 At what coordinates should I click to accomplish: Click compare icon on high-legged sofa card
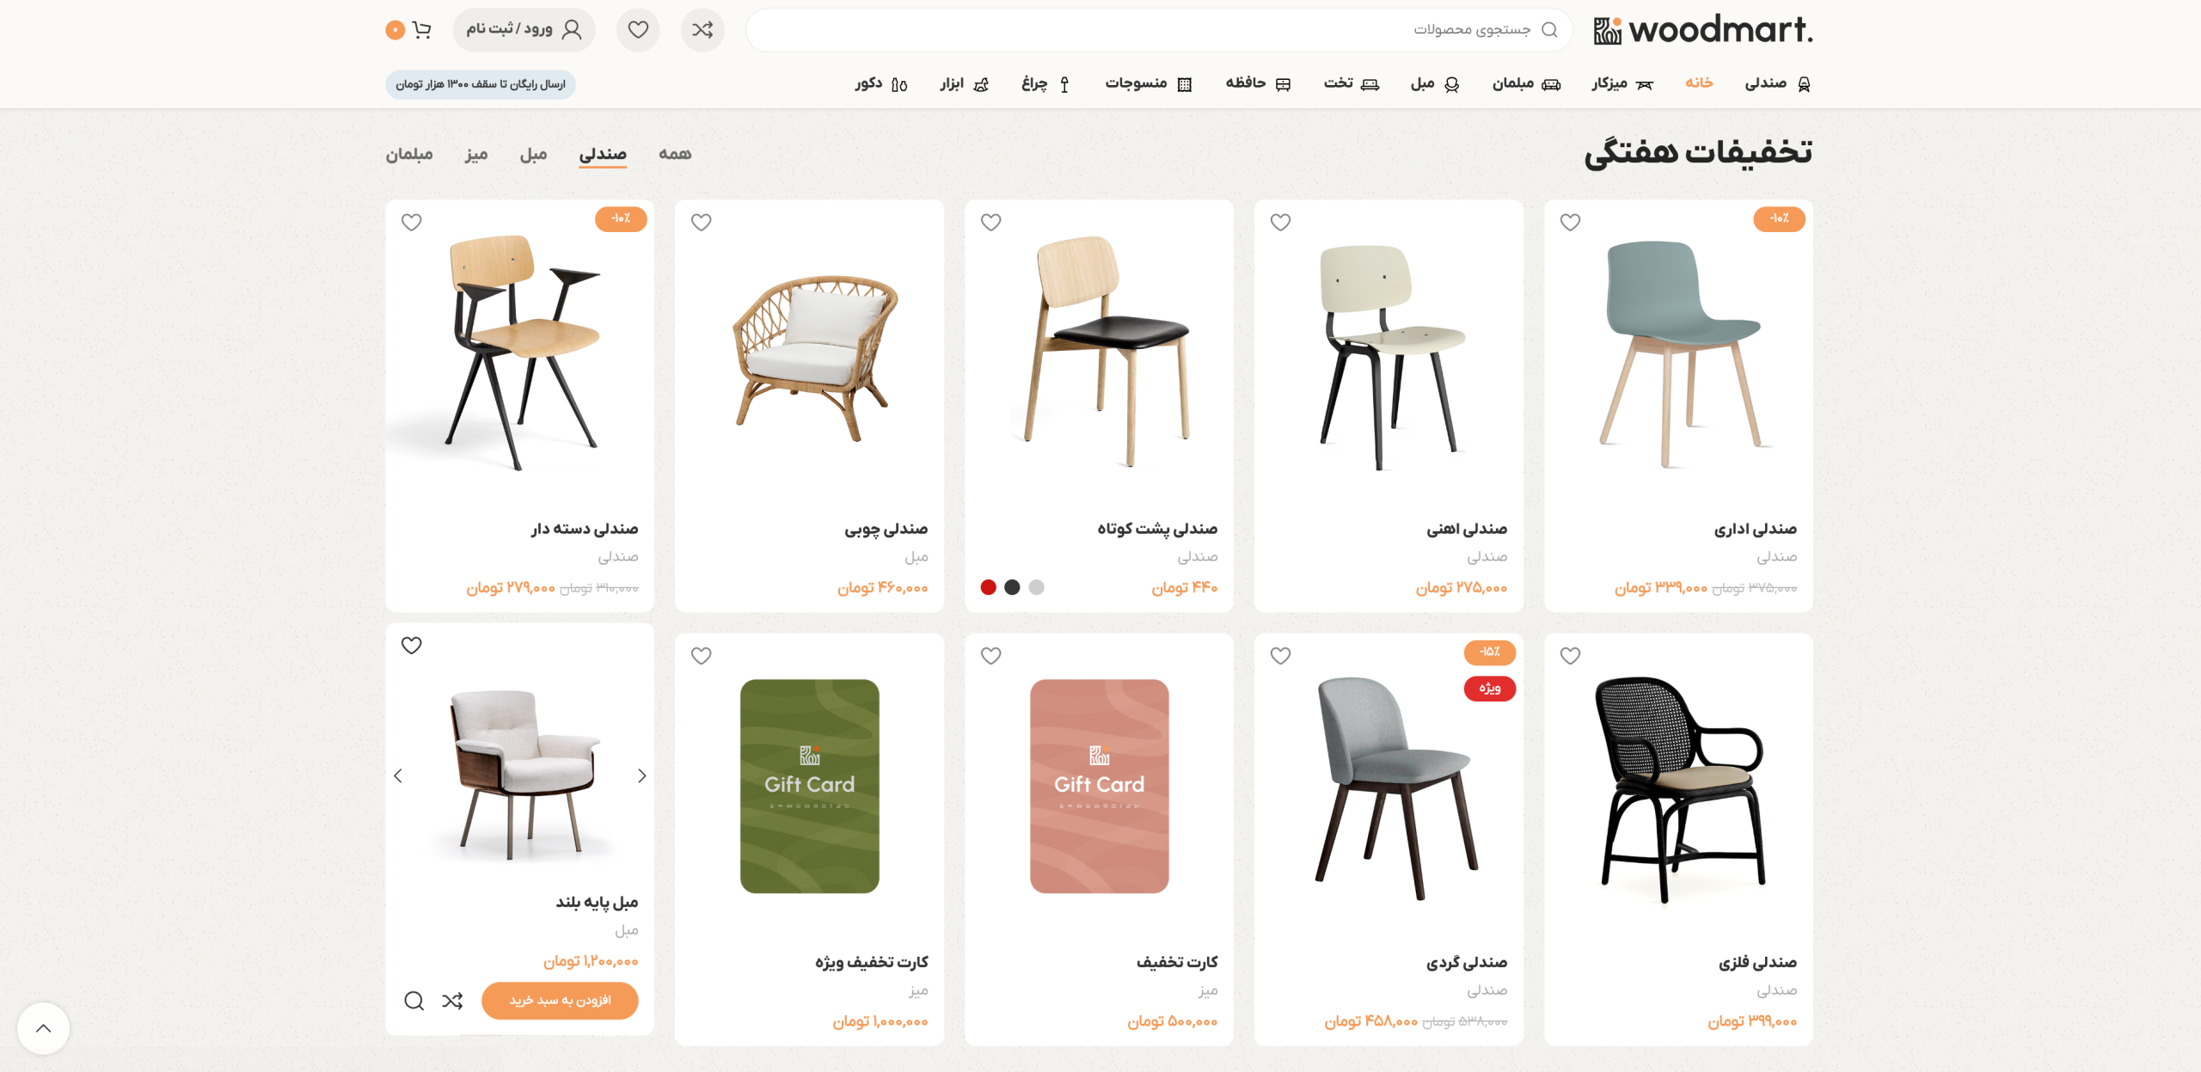(452, 1001)
